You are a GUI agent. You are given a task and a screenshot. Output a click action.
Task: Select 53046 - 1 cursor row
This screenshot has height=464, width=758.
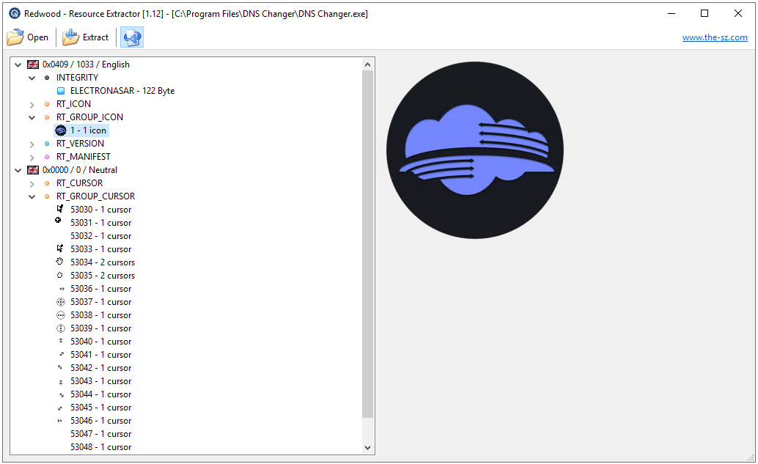[x=101, y=421]
